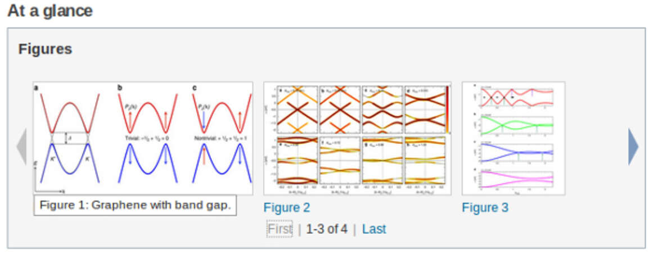
Task: Click the green curve plot in Figure 3
Action: [516, 125]
